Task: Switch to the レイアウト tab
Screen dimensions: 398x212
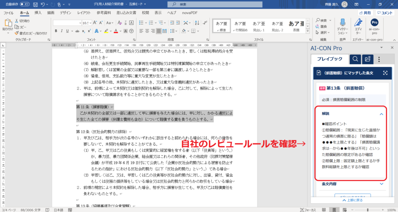Action: pyautogui.click(x=84, y=13)
